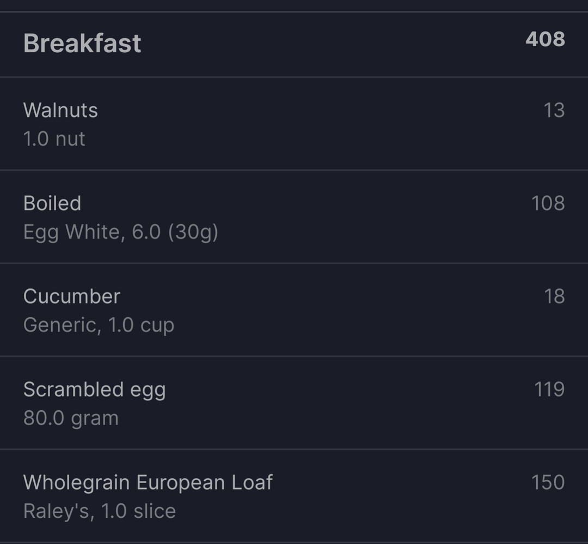Select the Breakfast total calories 408

tap(545, 39)
